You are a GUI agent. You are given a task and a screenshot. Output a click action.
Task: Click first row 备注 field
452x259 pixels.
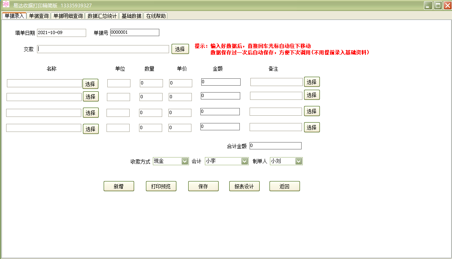(276, 82)
